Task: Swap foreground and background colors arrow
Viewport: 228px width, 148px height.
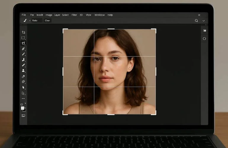Action: [x=25, y=104]
